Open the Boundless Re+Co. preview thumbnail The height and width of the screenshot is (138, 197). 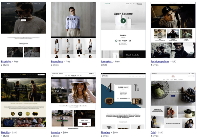(x=73, y=30)
